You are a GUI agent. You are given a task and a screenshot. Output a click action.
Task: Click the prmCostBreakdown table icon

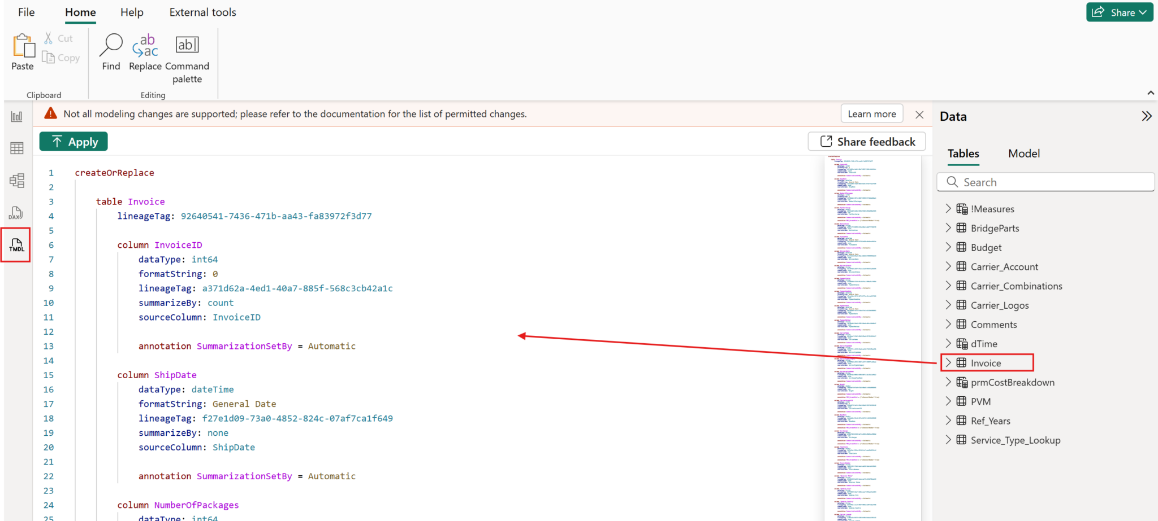[962, 382]
